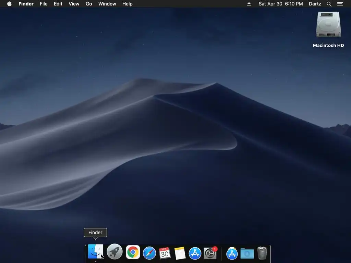
Task: Open Google Chrome in the Dock
Action: click(x=133, y=252)
